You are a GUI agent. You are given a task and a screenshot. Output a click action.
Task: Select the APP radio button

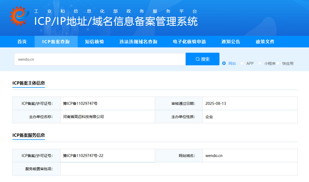(x=242, y=63)
